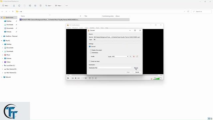This screenshot has width=213, height=120.
Task: Open VLC Audio menu
Action: coord(81,28)
